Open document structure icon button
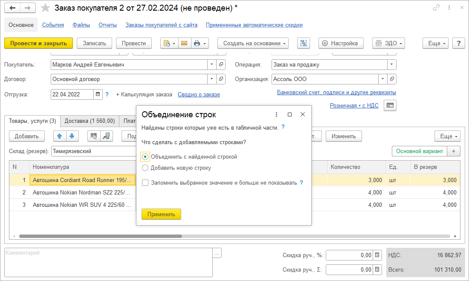The width and height of the screenshot is (469, 281). point(304,43)
